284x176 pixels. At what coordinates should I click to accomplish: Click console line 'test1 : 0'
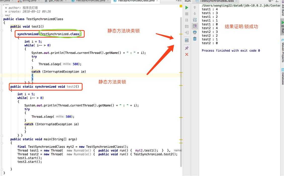(x=210, y=24)
